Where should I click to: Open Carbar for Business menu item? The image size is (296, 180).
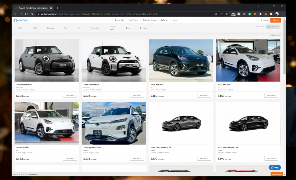click(149, 20)
